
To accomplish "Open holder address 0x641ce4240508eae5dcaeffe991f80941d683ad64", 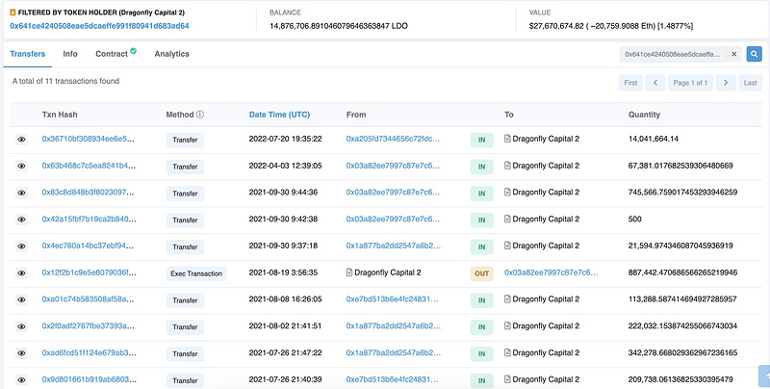I will (x=99, y=26).
